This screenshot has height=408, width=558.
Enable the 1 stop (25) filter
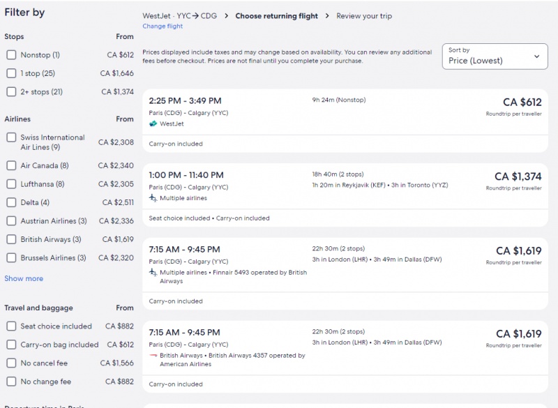coord(11,73)
